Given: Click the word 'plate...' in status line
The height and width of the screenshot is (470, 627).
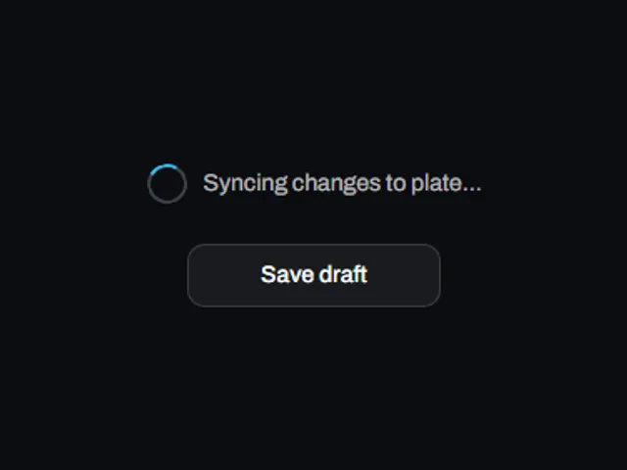Looking at the screenshot, I should click(x=446, y=184).
